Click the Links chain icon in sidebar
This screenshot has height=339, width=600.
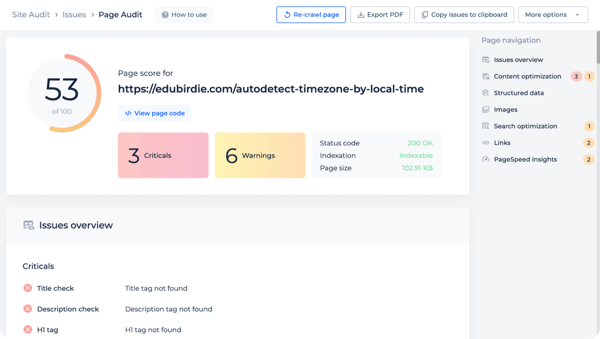tap(486, 143)
